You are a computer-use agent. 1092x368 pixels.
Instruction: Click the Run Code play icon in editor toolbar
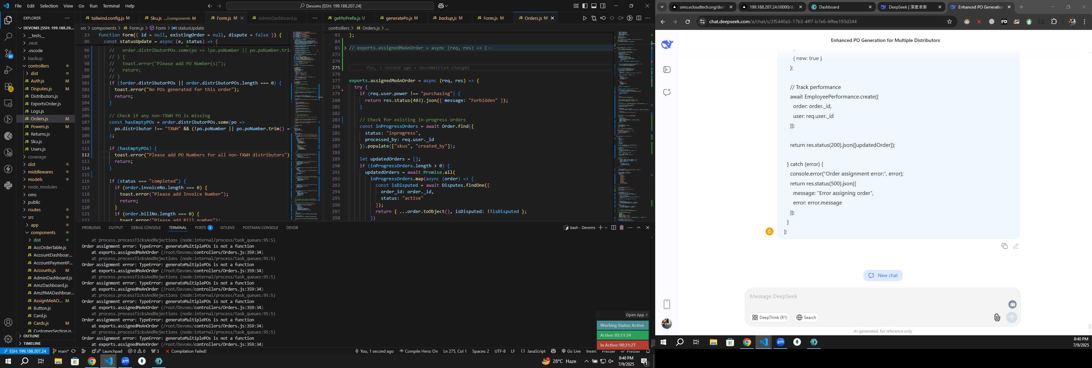585,18
